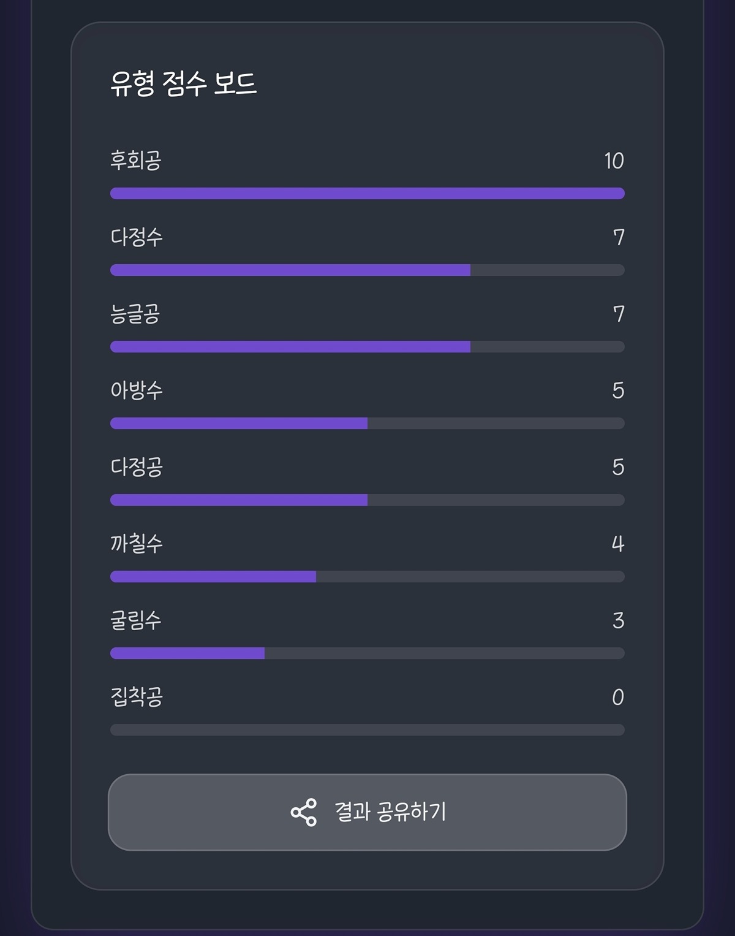Tap the 능글공 type label
This screenshot has height=936, width=735.
click(135, 314)
